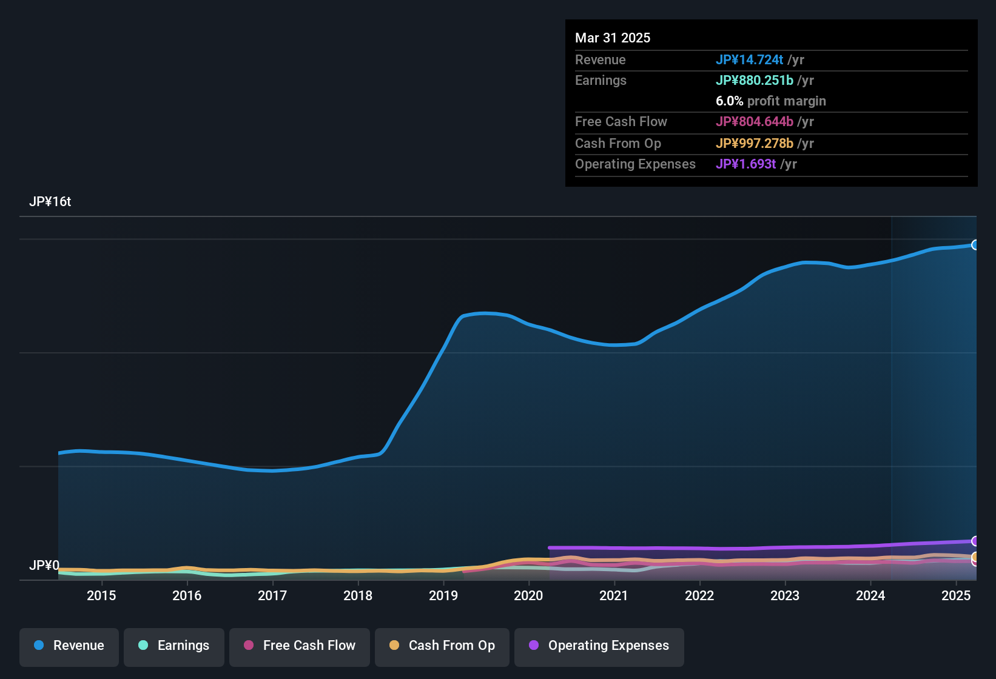Click the 2015 x-axis label
Image resolution: width=996 pixels, height=679 pixels.
pyautogui.click(x=101, y=595)
